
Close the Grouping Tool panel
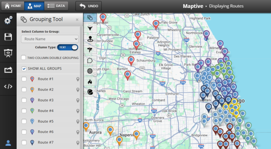(x=77, y=20)
